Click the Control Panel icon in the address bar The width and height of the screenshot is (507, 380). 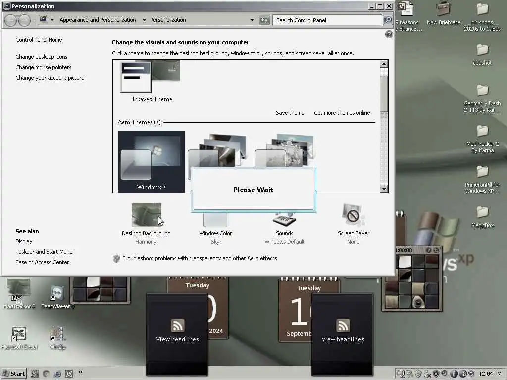pos(43,20)
